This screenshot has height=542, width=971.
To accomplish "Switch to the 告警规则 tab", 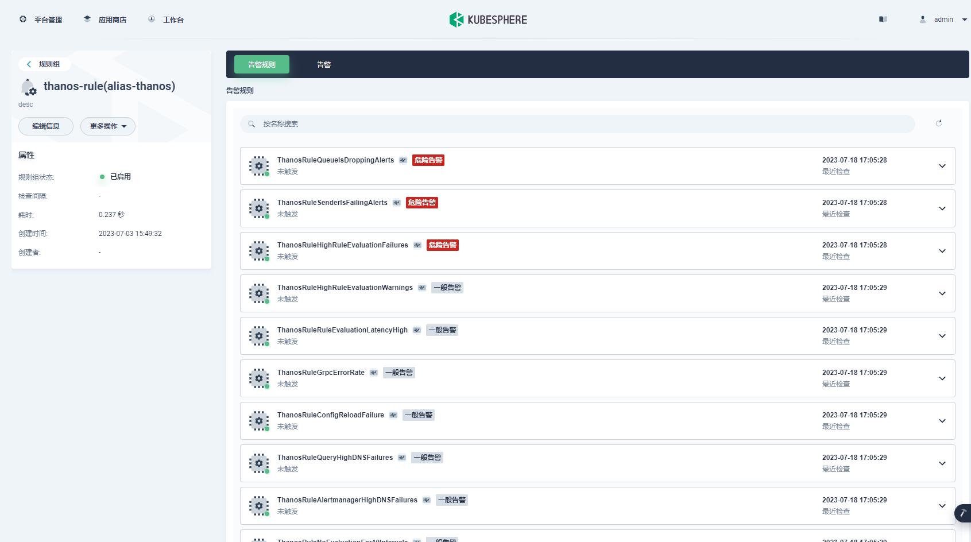I will [262, 64].
